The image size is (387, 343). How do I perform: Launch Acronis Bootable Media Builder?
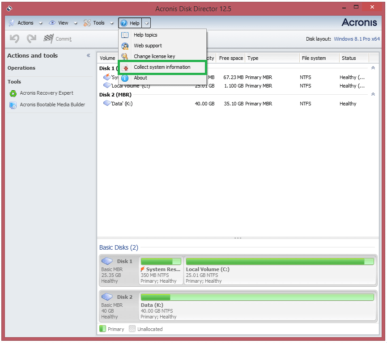coord(52,105)
